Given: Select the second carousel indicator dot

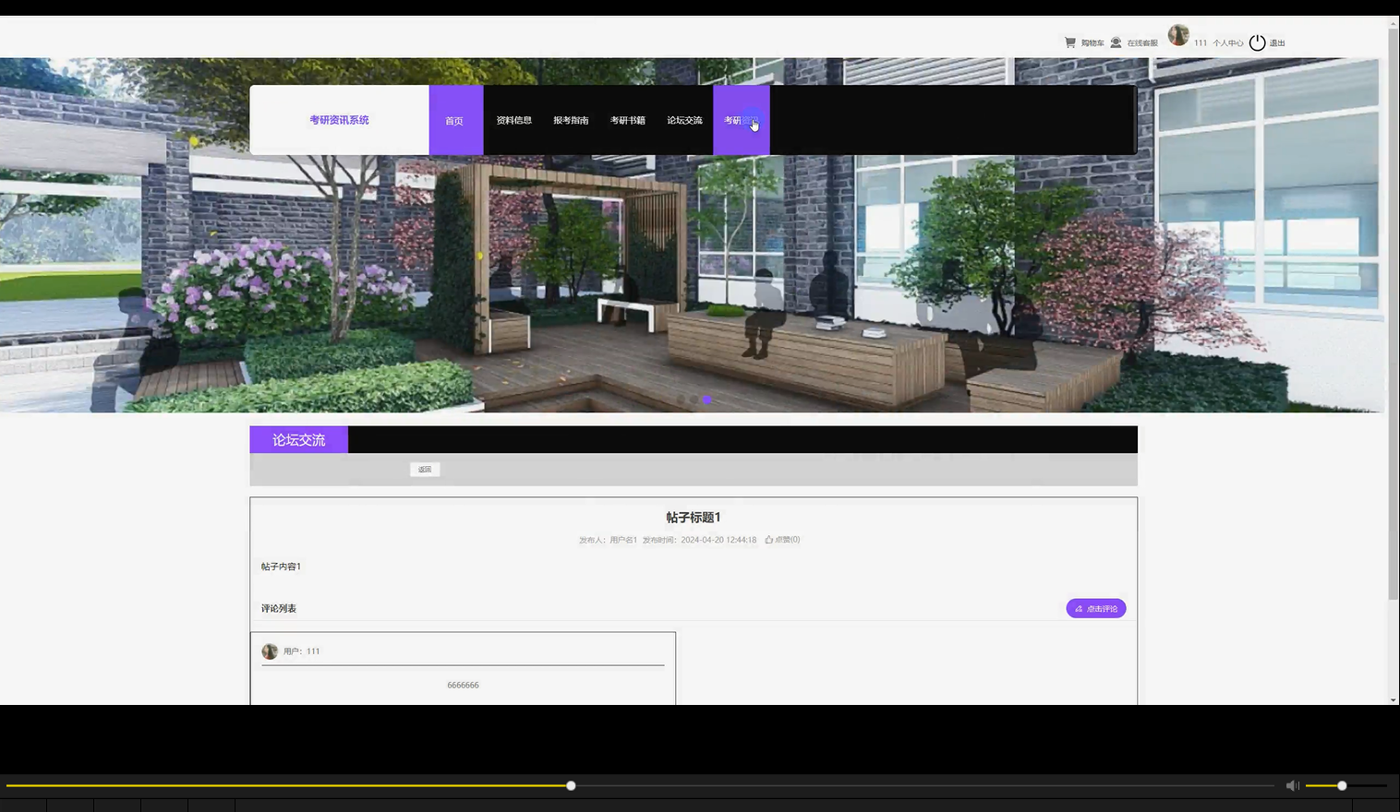Looking at the screenshot, I should click(694, 400).
